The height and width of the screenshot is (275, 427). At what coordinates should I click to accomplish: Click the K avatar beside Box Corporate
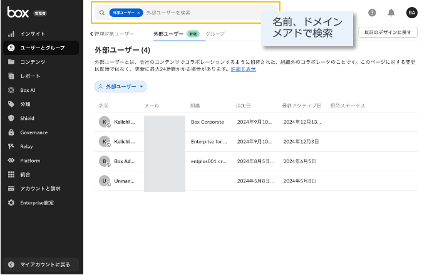[x=105, y=122]
